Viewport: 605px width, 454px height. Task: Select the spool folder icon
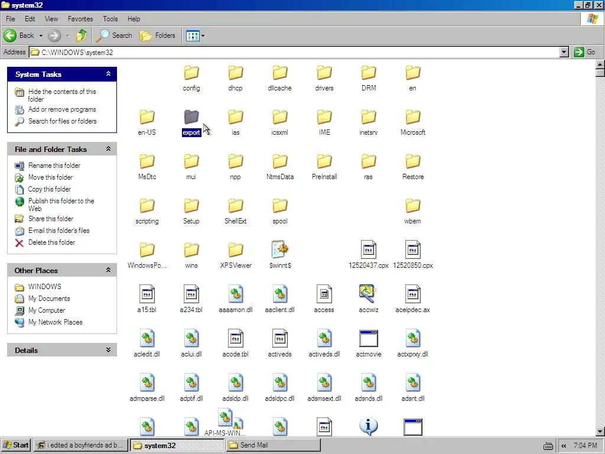pyautogui.click(x=279, y=206)
